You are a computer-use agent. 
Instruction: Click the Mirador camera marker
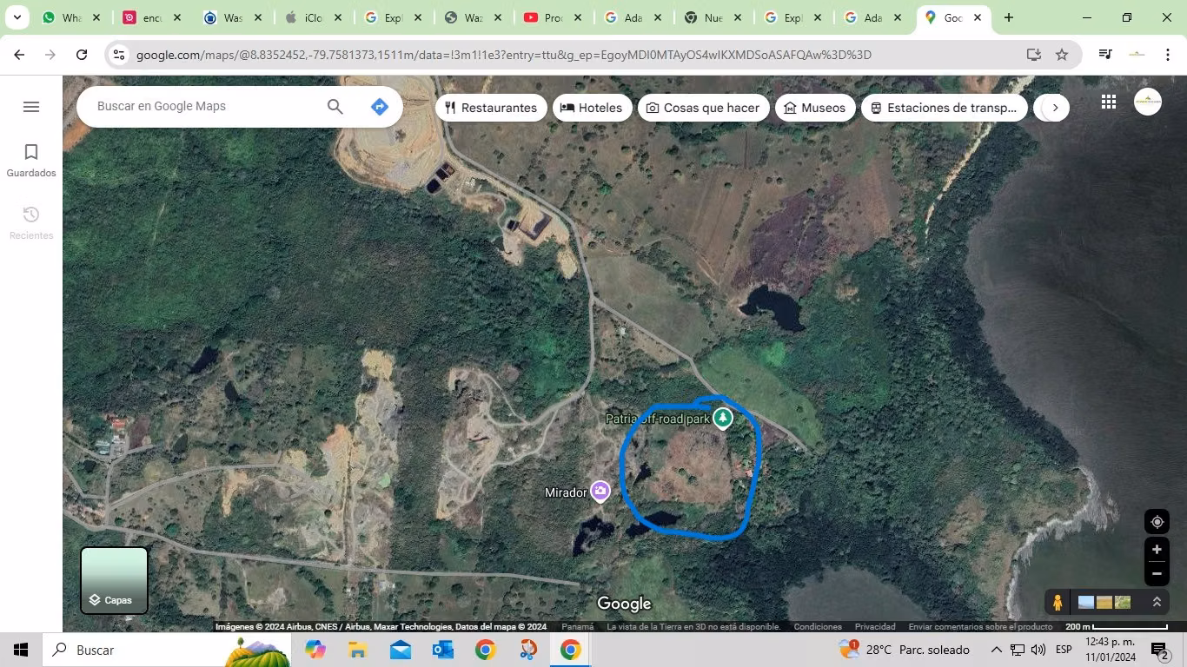point(600,492)
